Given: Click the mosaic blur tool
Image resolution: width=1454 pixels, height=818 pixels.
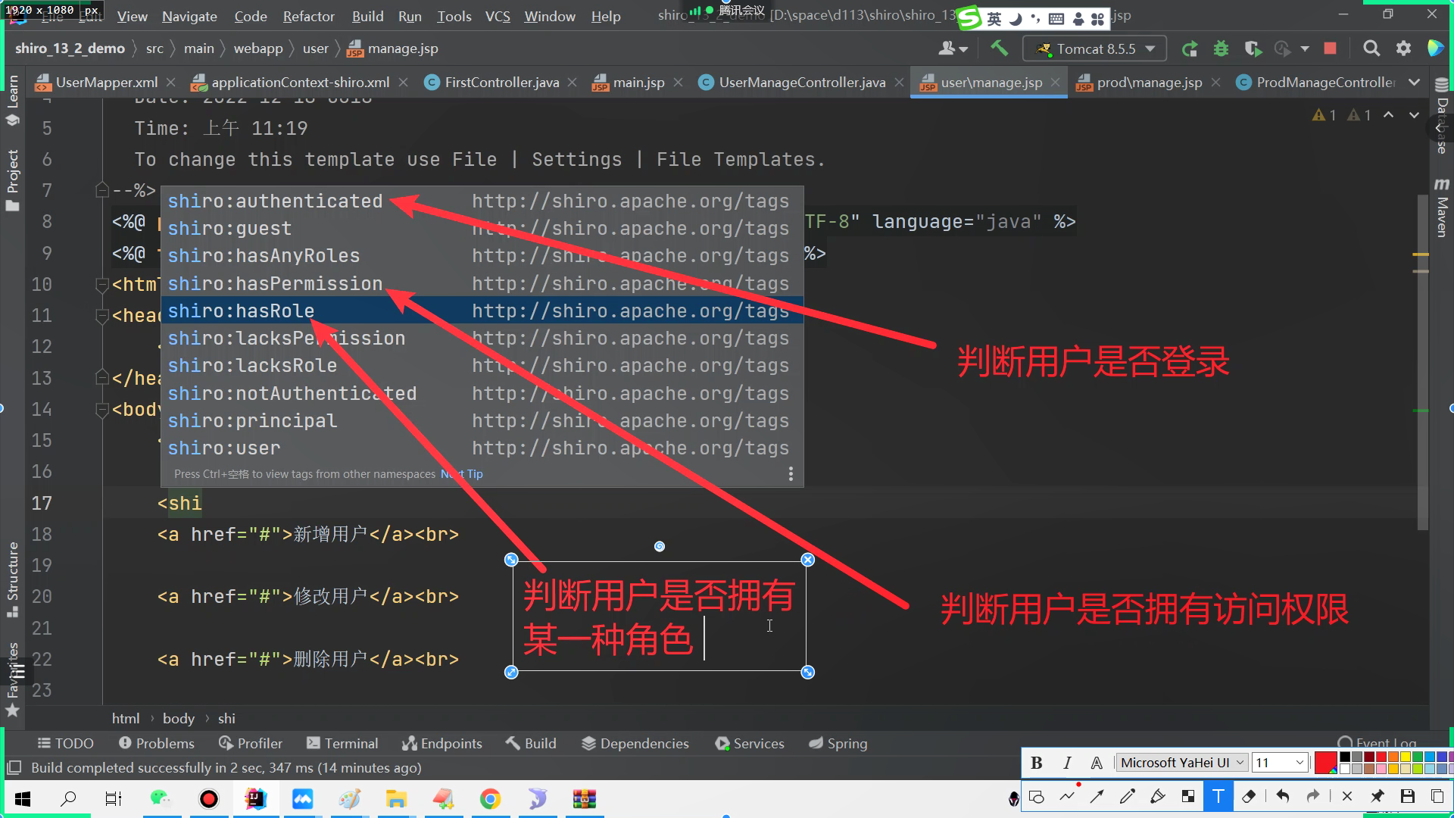Looking at the screenshot, I should point(1187,796).
